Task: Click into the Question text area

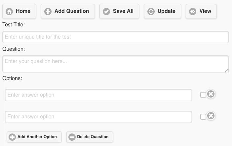Action: click(x=115, y=64)
